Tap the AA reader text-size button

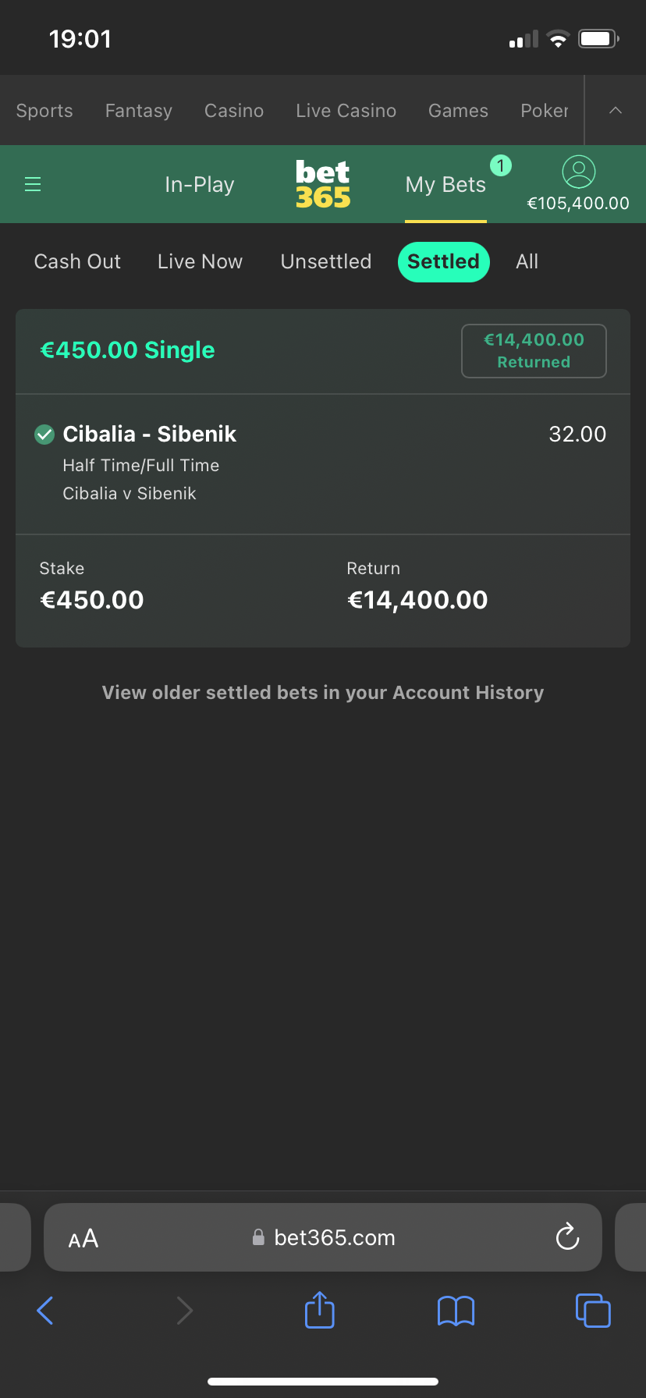tap(83, 1238)
